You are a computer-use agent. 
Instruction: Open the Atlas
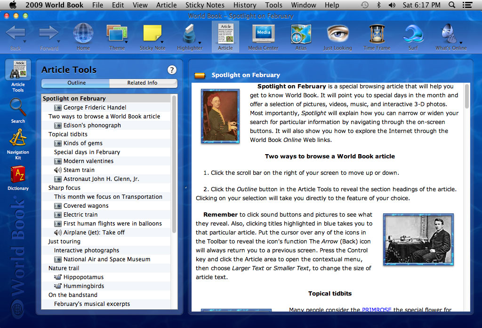point(301,34)
